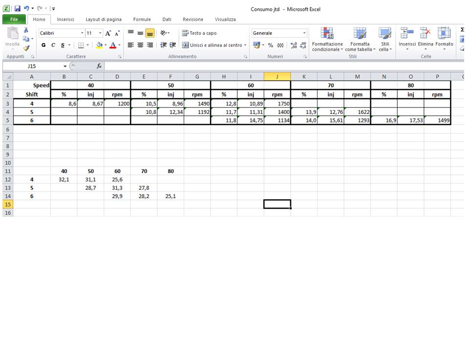
Task: Click Testo a capo wrap text
Action: 199,33
